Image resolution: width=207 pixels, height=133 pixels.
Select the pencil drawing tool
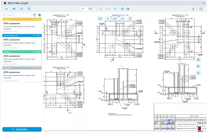[x=122, y=19]
